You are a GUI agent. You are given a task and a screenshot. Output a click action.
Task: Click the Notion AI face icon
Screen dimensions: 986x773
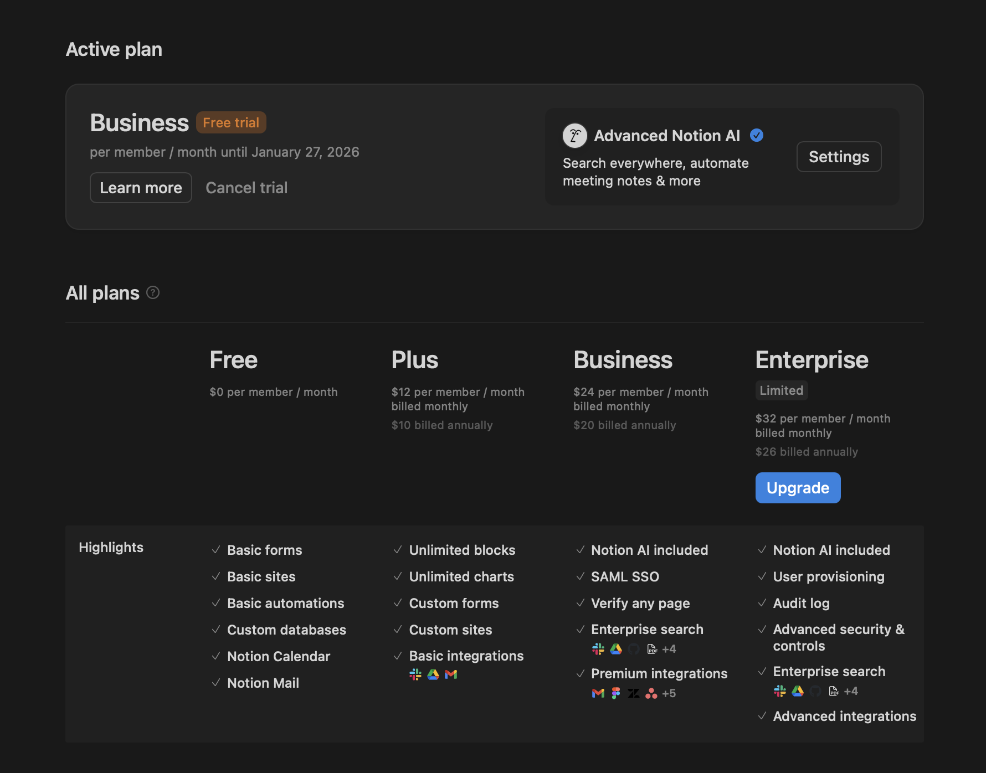(x=574, y=135)
